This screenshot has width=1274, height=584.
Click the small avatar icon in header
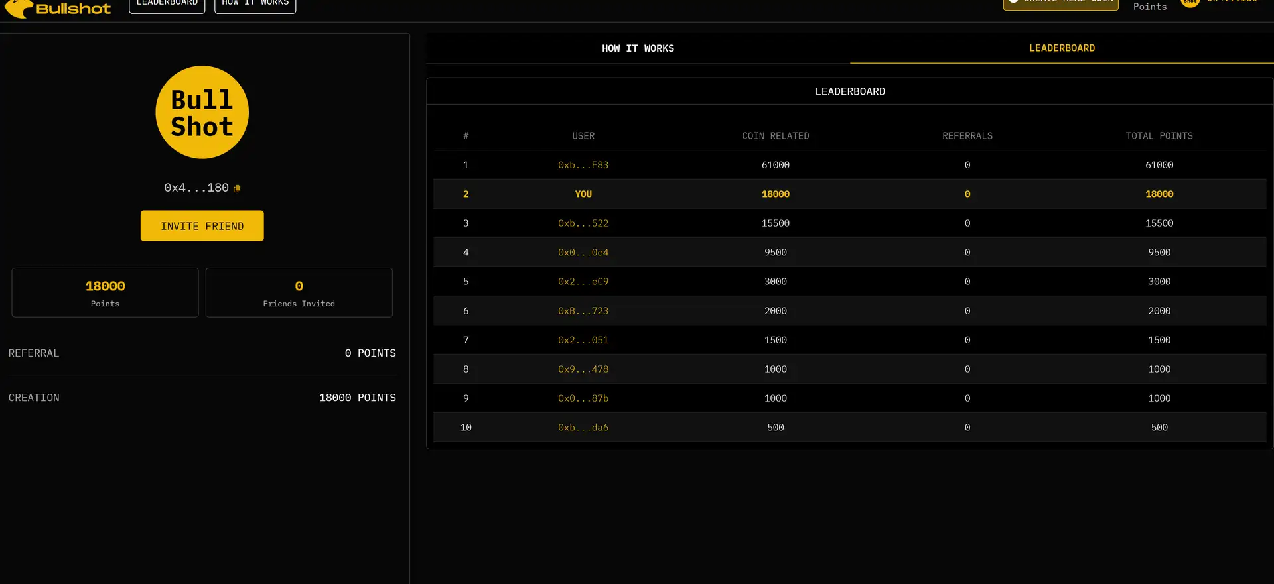click(1190, 3)
